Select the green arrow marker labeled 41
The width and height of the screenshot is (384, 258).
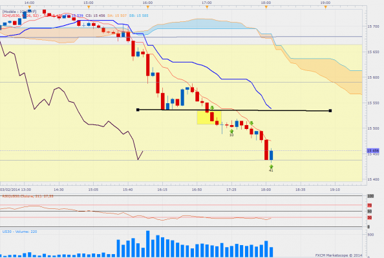click(x=271, y=167)
